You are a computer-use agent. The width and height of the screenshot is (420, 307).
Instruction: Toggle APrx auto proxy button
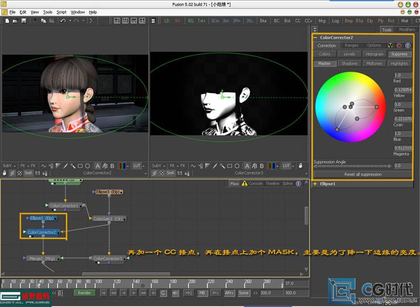(x=229, y=293)
